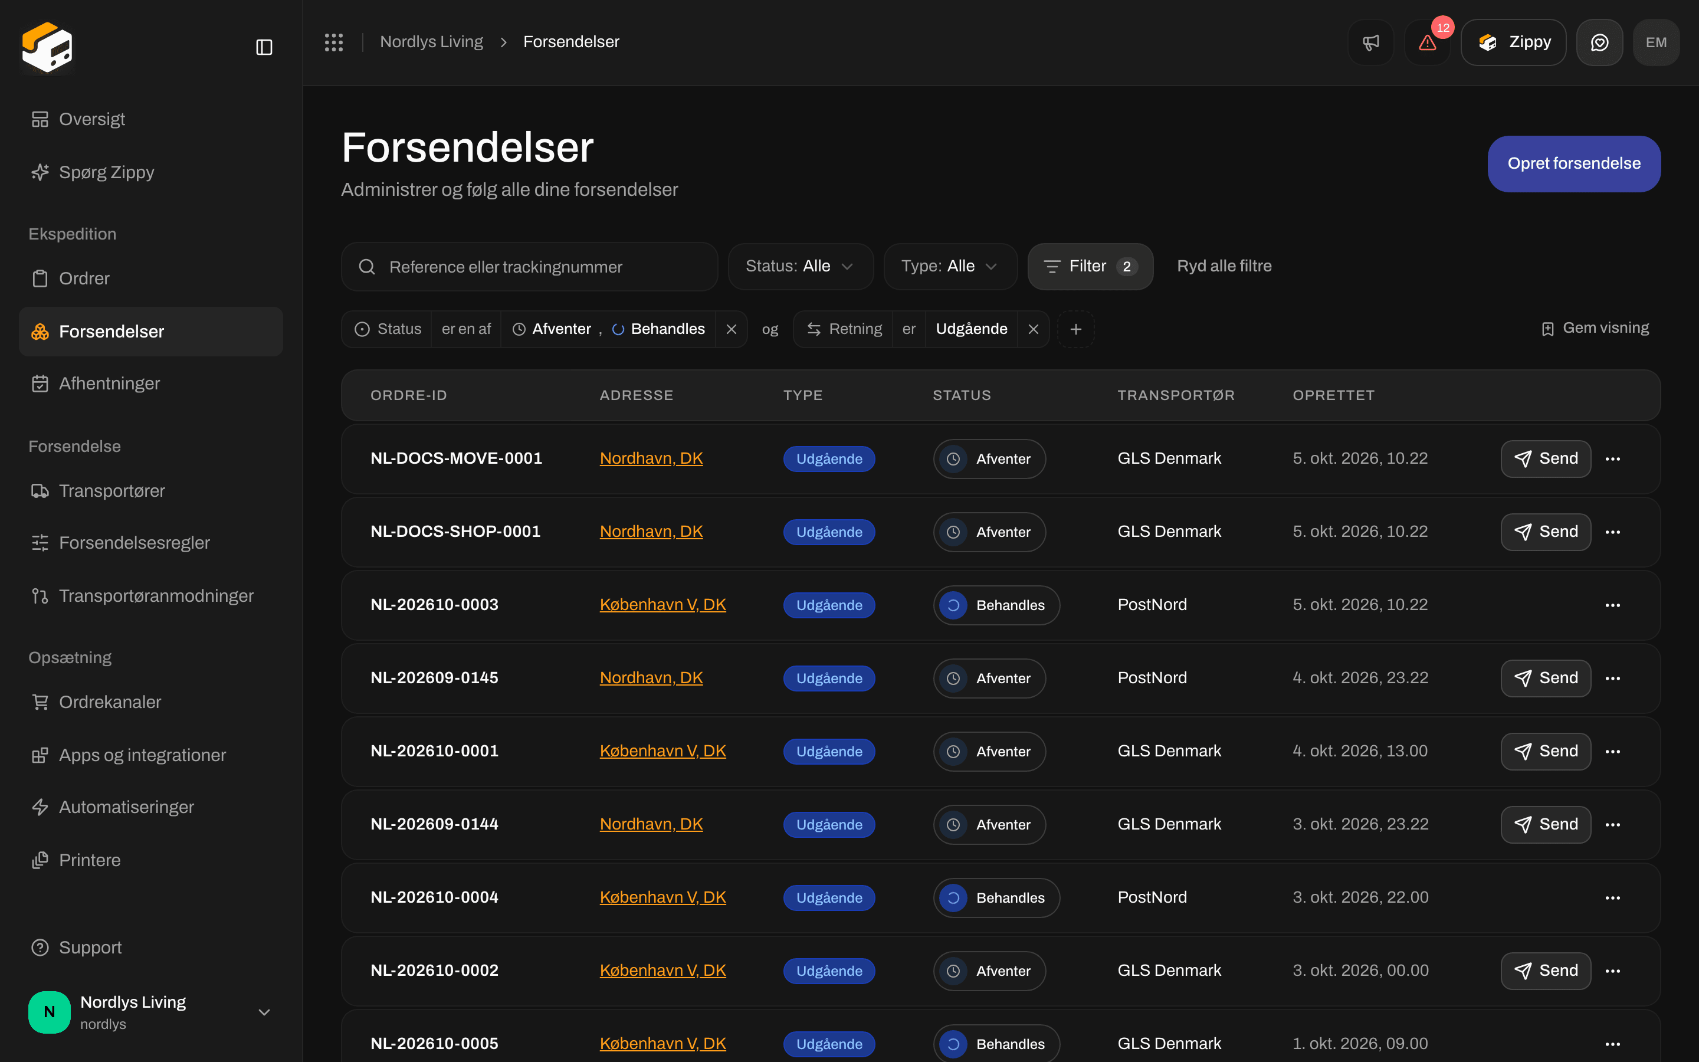Open the Retning filter field selector

coord(844,329)
